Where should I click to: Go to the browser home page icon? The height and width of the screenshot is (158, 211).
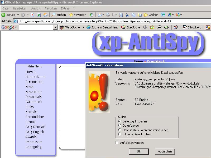pyautogui.click(x=45, y=15)
